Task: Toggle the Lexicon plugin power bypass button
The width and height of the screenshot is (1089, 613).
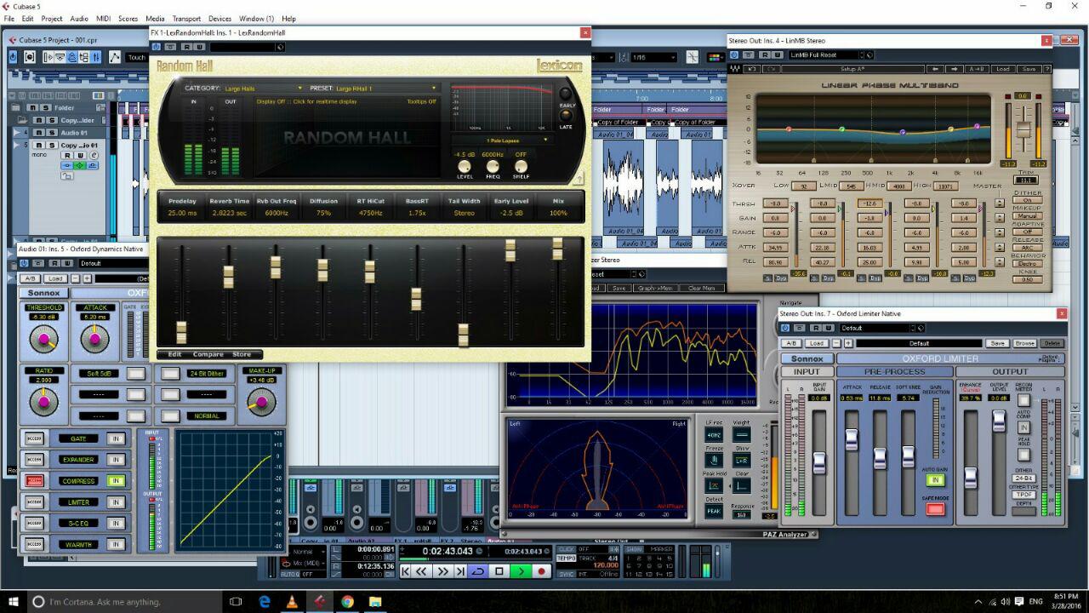Action: (x=157, y=47)
